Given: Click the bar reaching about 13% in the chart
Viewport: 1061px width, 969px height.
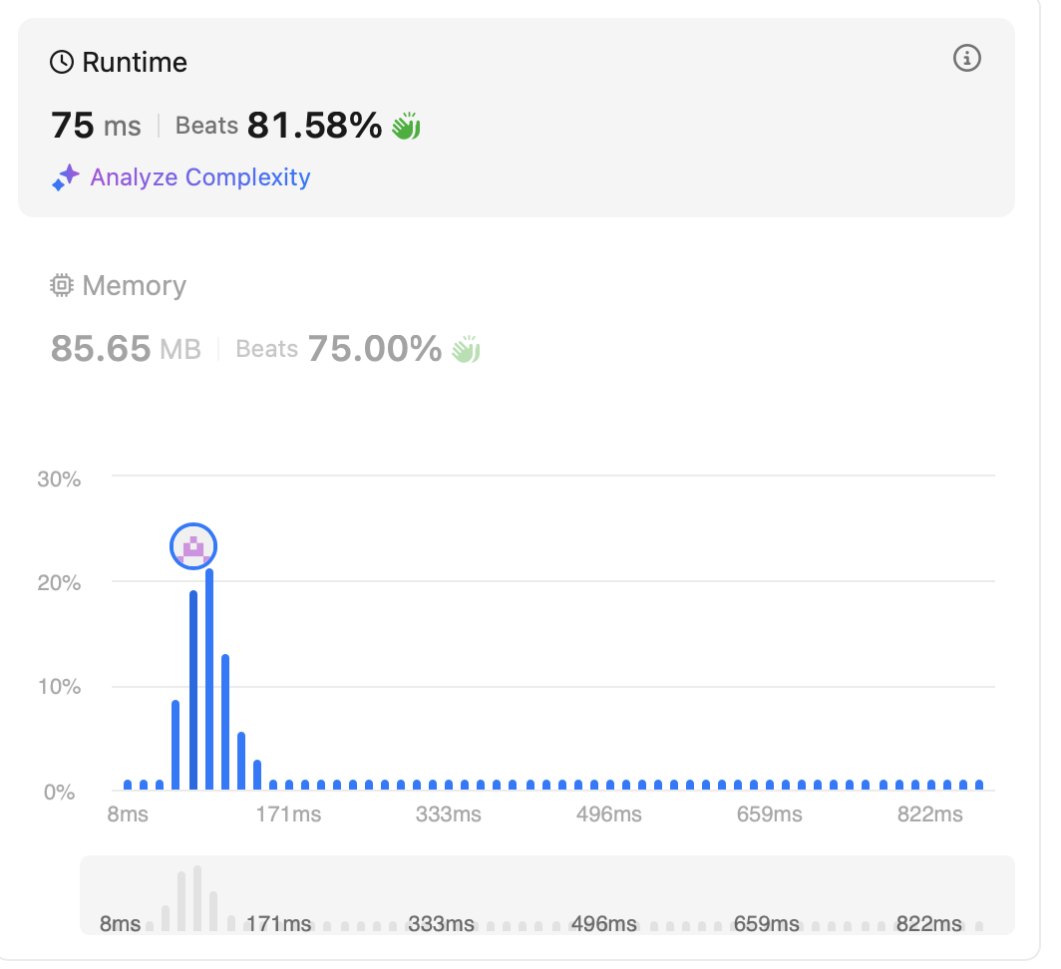Looking at the screenshot, I should pos(225,722).
